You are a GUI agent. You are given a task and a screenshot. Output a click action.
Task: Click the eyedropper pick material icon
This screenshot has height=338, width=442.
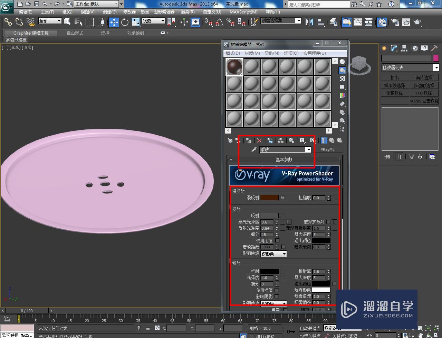coord(254,149)
